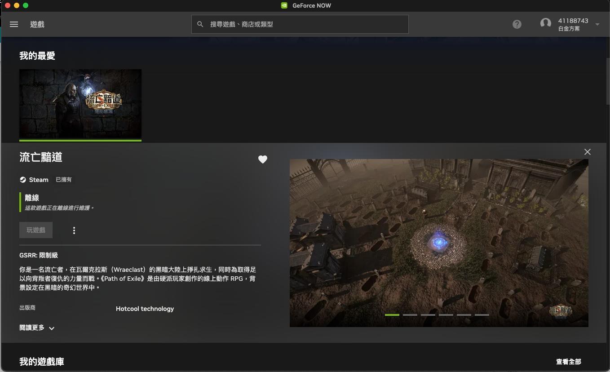Viewport: 610px width, 372px height.
Task: Click the user profile avatar
Action: click(x=546, y=23)
